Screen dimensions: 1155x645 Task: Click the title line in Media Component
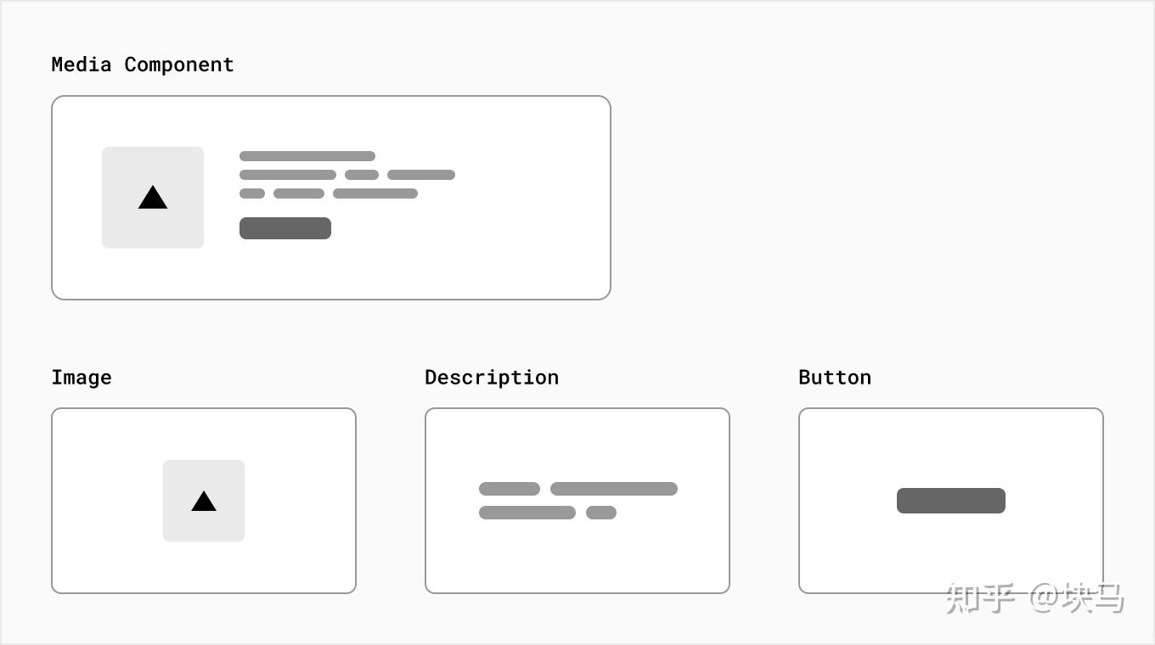pos(307,156)
